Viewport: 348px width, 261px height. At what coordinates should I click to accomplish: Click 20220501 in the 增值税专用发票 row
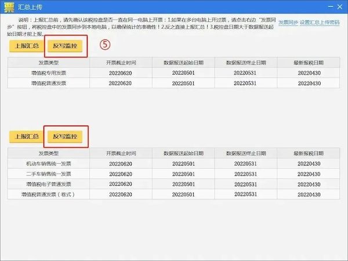pos(183,73)
